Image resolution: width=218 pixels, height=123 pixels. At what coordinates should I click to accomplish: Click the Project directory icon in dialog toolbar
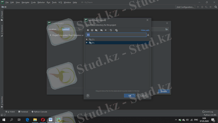coord(96,30)
